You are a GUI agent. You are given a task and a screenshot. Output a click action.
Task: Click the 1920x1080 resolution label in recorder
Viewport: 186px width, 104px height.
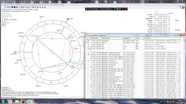pyautogui.click(x=94, y=9)
